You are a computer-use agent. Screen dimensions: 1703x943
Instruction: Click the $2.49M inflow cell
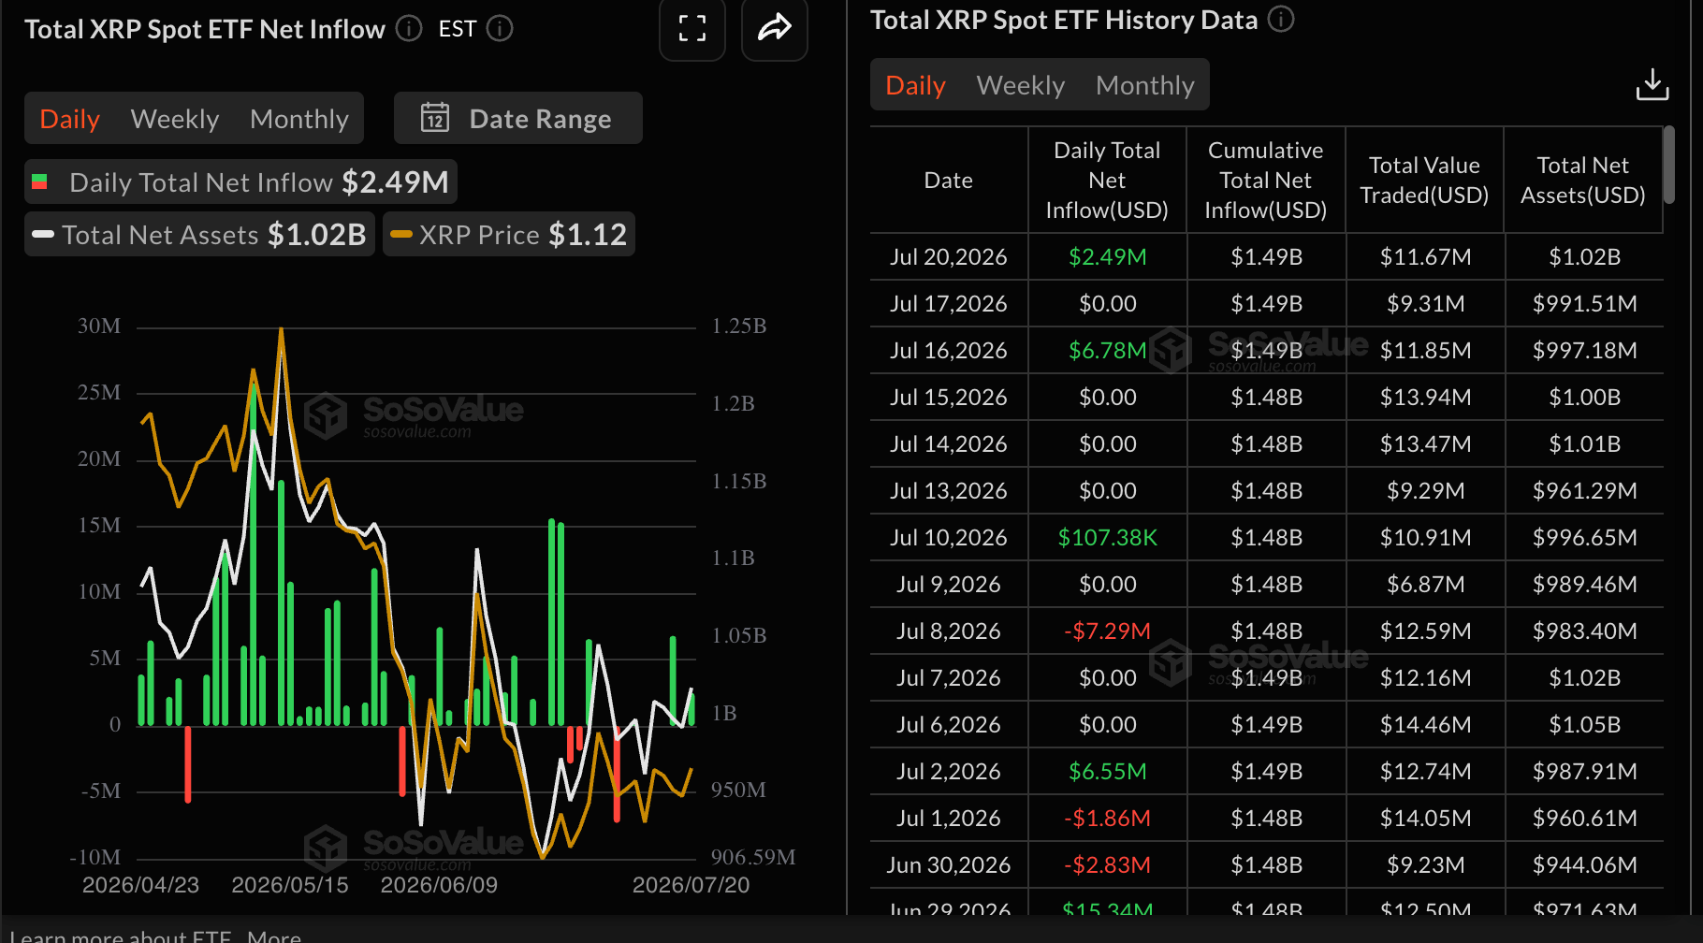point(1108,256)
